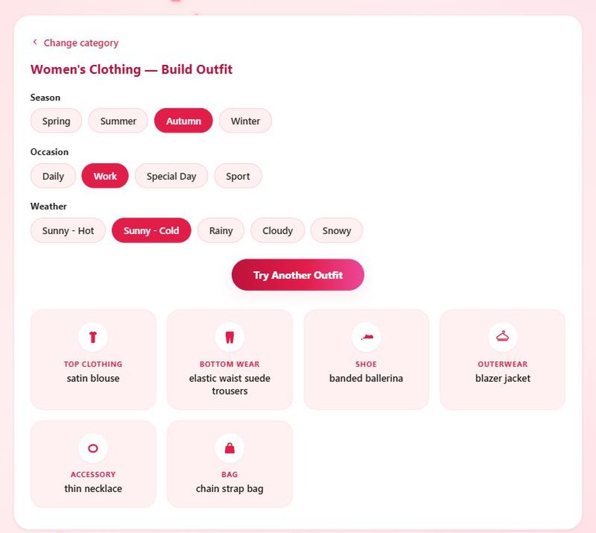Select Sport occasion
Screen dimensions: 596x533
click(x=238, y=176)
